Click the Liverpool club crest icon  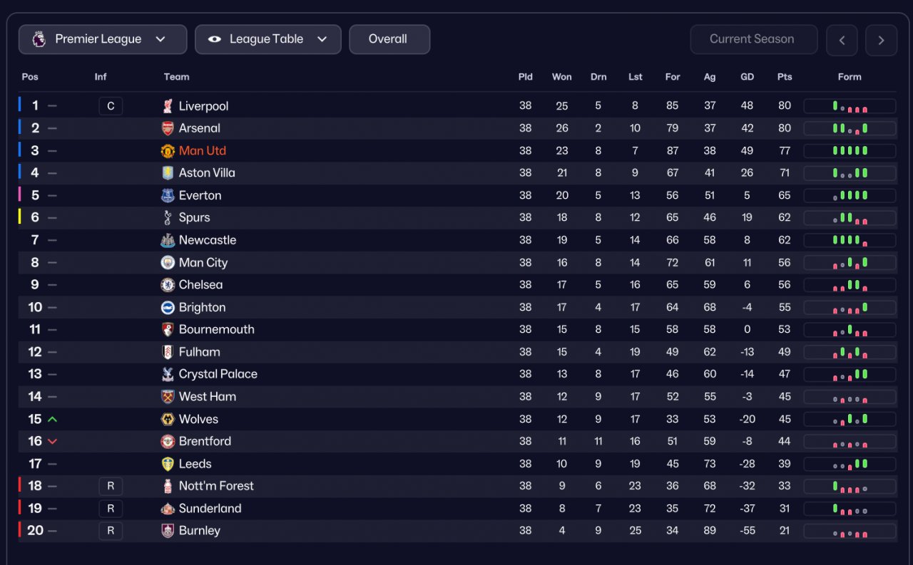pos(168,106)
